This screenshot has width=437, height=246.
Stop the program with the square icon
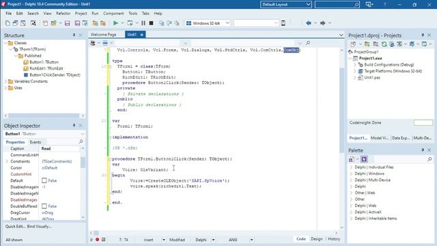coord(151,23)
